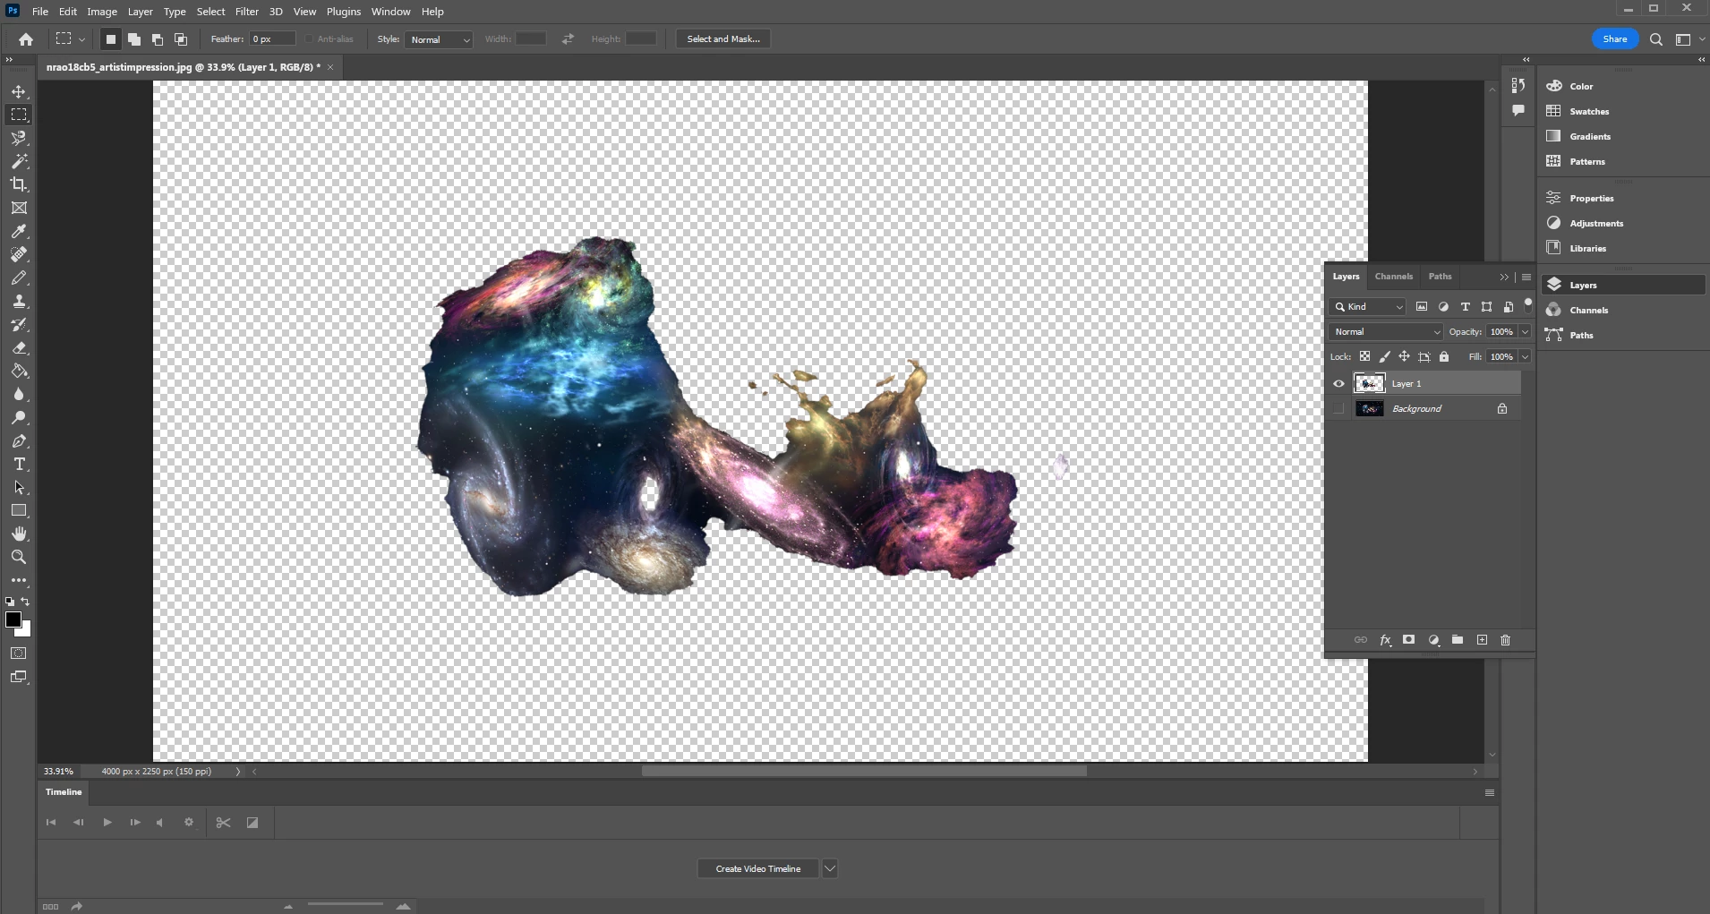Viewport: 1710px width, 914px height.
Task: Toggle the Anti-alias checkbox
Action: pos(309,39)
